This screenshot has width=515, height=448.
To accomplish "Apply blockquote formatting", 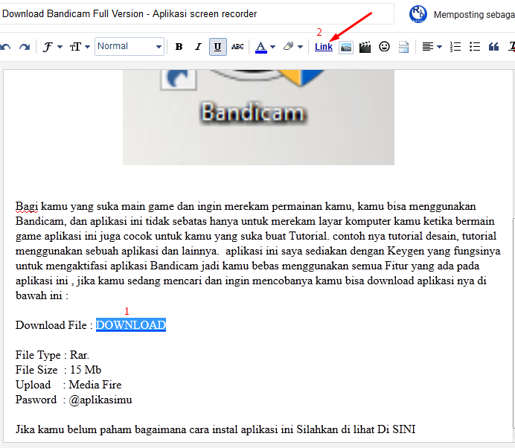I will click(x=493, y=47).
